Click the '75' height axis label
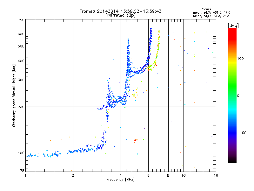The width and height of the screenshot is (254, 191). [22, 171]
